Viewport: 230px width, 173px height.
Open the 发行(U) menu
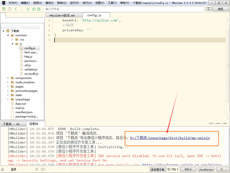coord(87,3)
